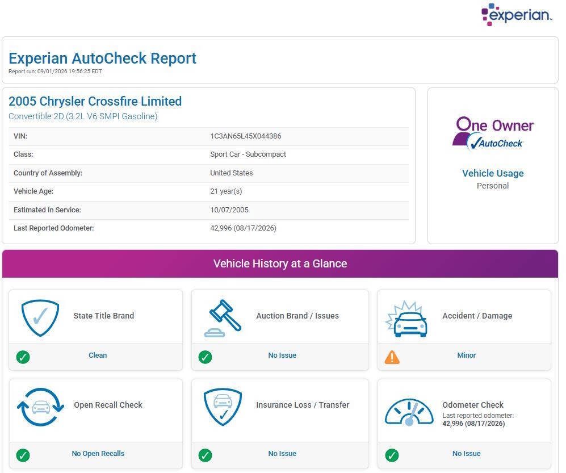This screenshot has width=566, height=473.
Task: Click odometer value in vehicle details table
Action: point(244,228)
